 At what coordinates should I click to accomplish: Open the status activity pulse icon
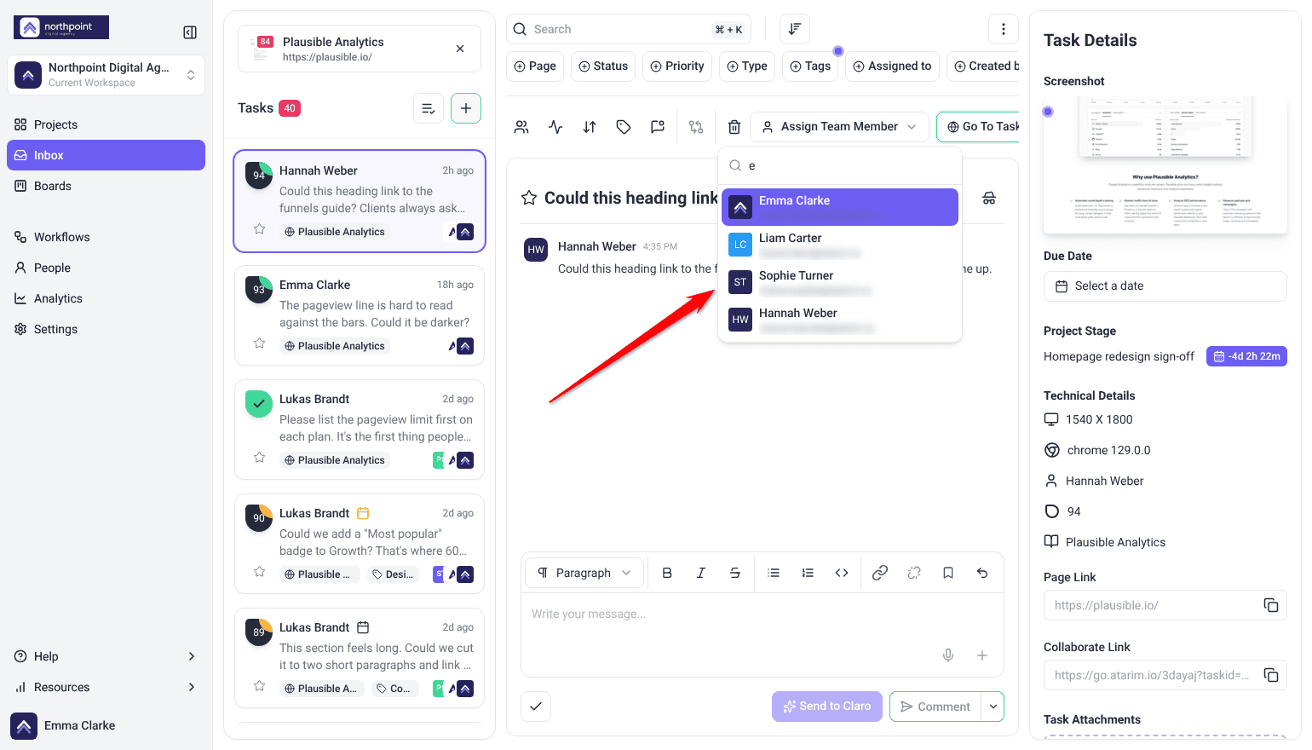coord(555,127)
